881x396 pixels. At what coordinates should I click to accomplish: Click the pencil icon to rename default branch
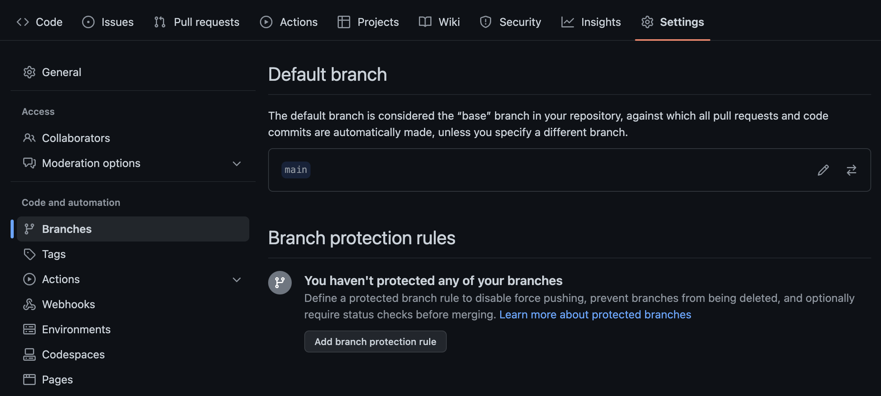tap(823, 170)
